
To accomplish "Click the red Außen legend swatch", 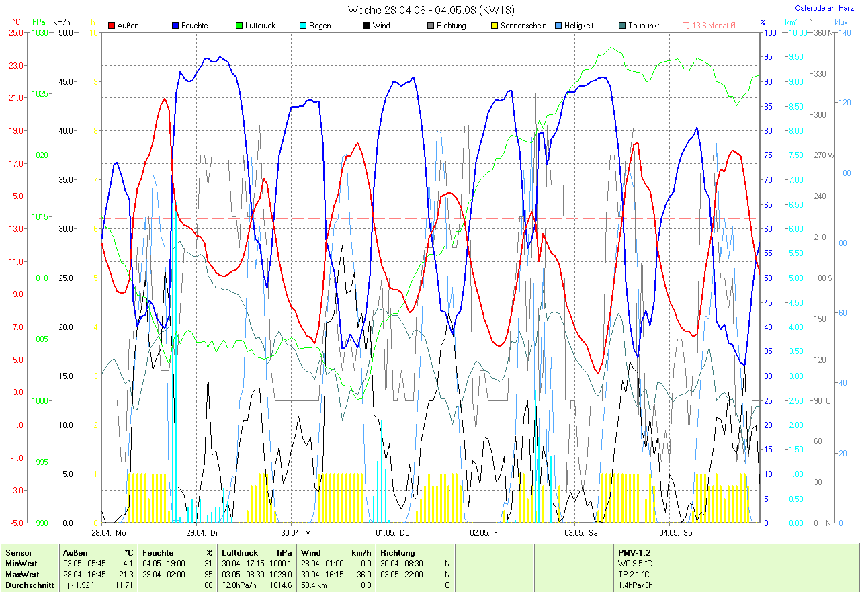I will coord(111,26).
